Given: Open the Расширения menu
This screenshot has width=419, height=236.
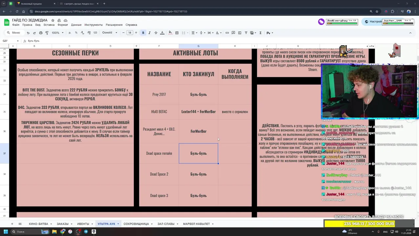Looking at the screenshot, I should point(114,25).
